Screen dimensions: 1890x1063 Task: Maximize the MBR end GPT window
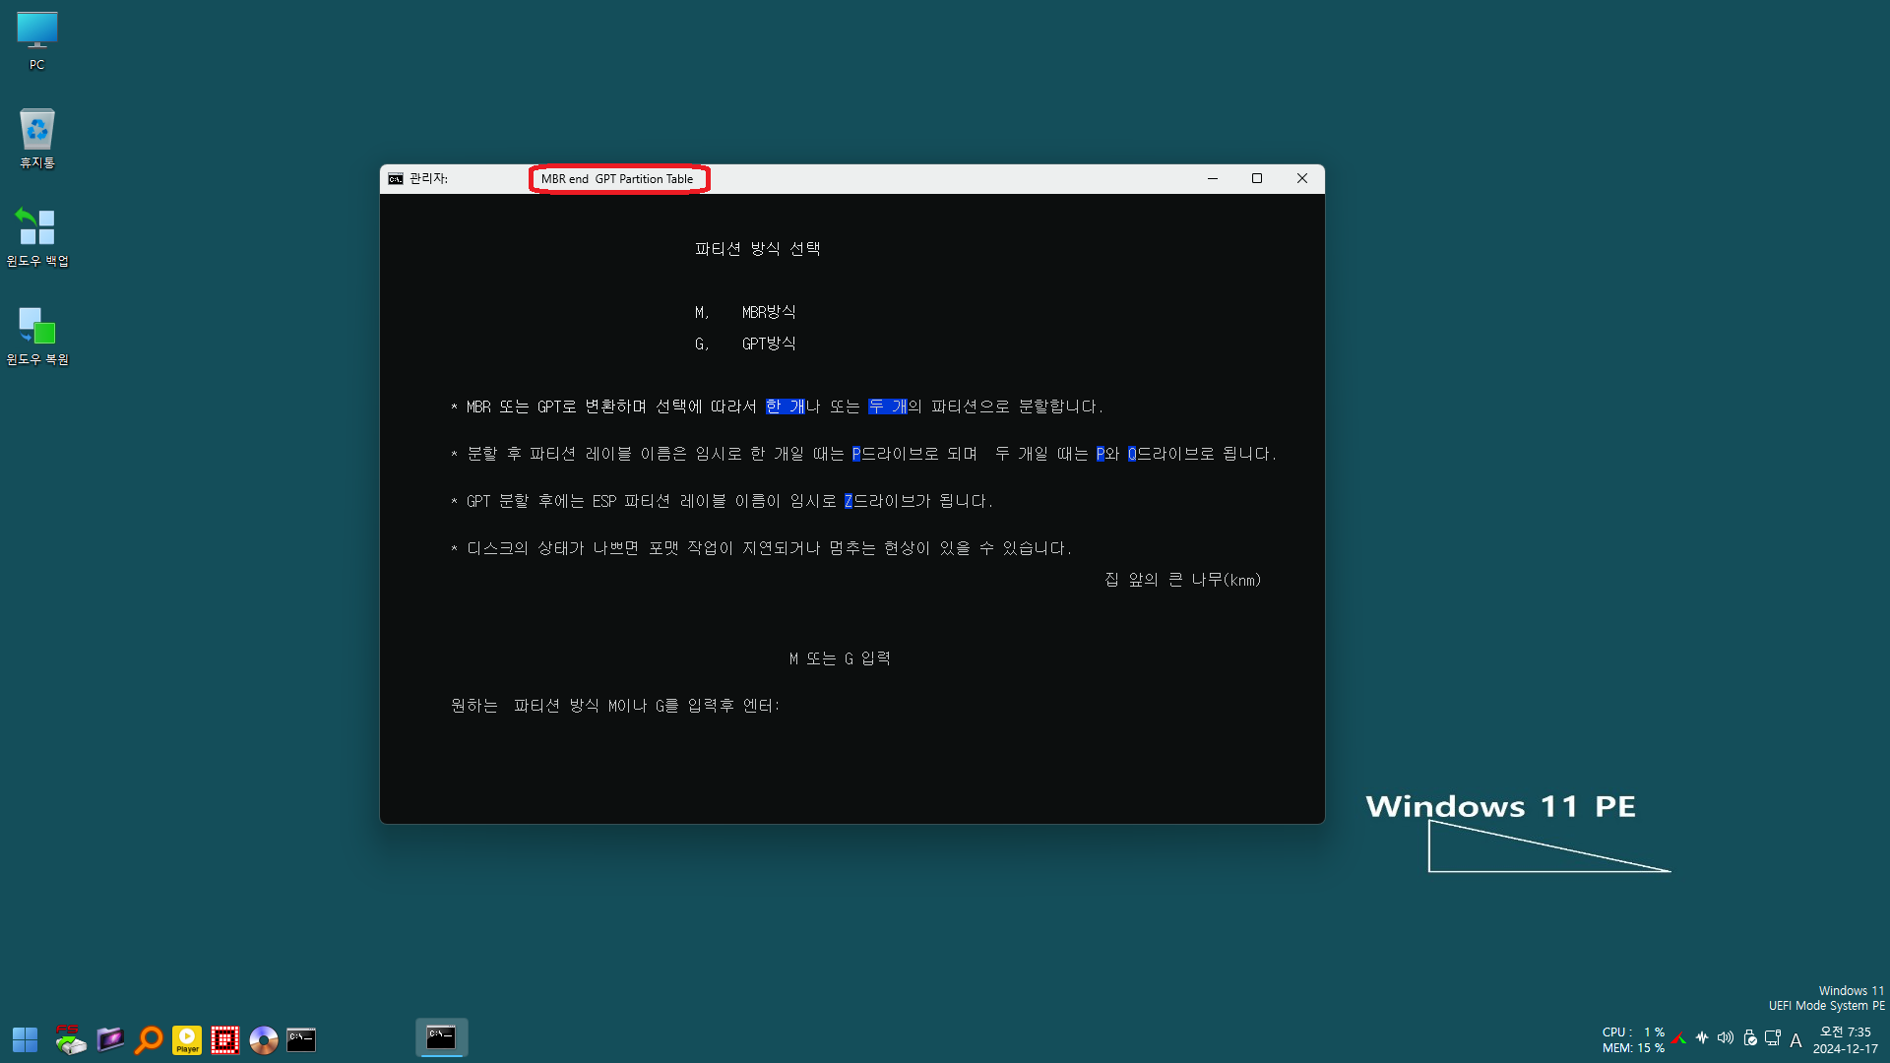(x=1257, y=179)
